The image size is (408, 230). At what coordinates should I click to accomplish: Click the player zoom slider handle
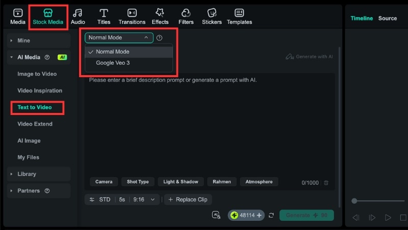pyautogui.click(x=354, y=201)
